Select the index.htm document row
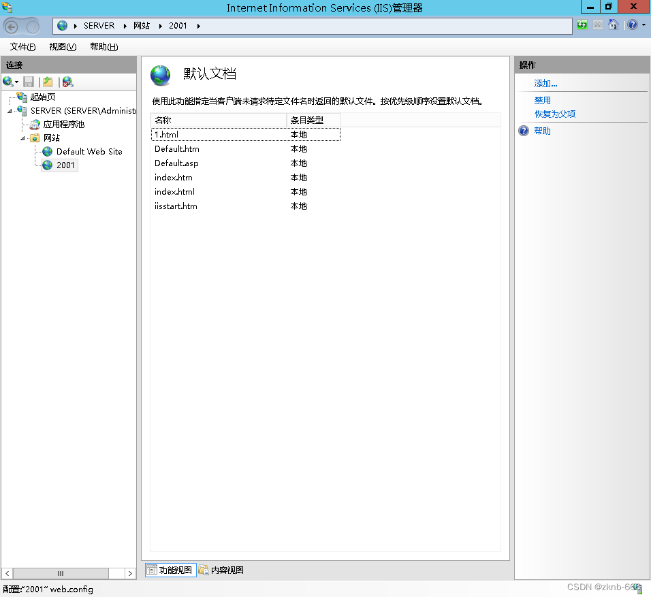The height and width of the screenshot is (597, 651). [x=246, y=177]
